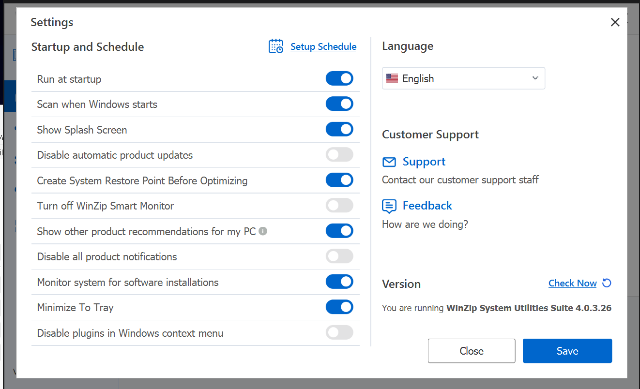Click the 'Scan when Windows starts' label

point(97,105)
